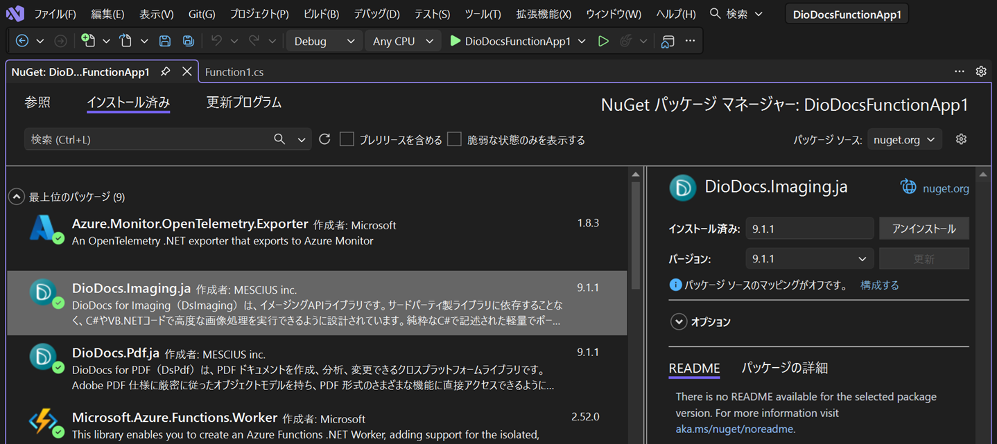Click the 構成する link
Image resolution: width=997 pixels, height=444 pixels.
click(x=880, y=285)
